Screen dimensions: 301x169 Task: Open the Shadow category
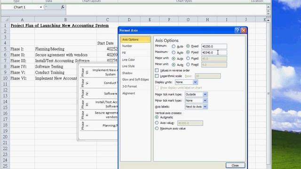click(135, 73)
